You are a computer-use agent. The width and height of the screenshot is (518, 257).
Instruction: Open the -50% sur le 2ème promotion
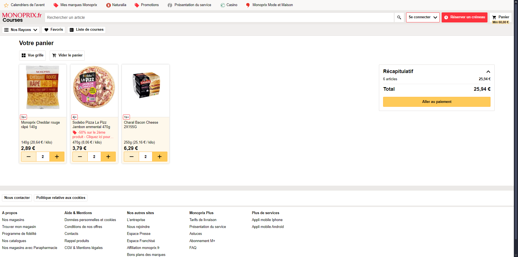(x=93, y=135)
